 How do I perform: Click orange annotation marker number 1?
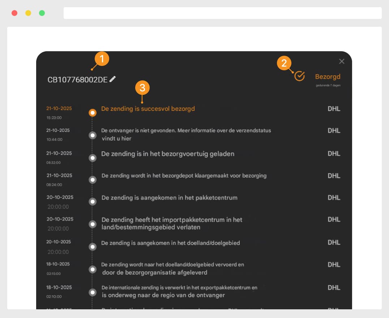102,59
